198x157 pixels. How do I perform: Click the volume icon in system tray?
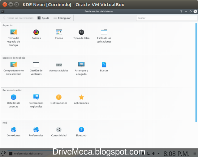(153, 154)
